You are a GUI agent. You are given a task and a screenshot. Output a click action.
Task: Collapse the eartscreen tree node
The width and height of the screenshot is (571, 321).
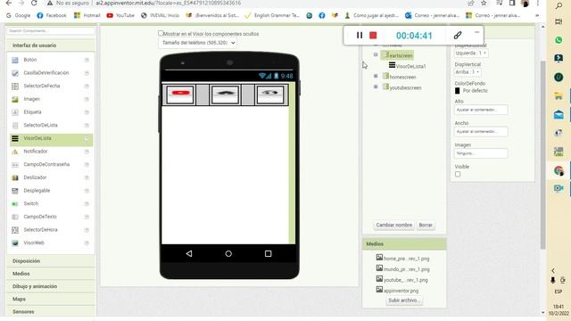coord(376,54)
